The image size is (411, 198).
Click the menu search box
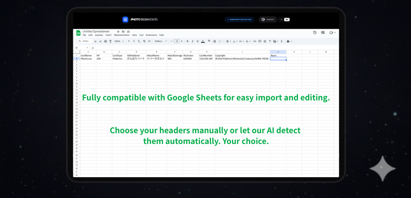(85, 41)
